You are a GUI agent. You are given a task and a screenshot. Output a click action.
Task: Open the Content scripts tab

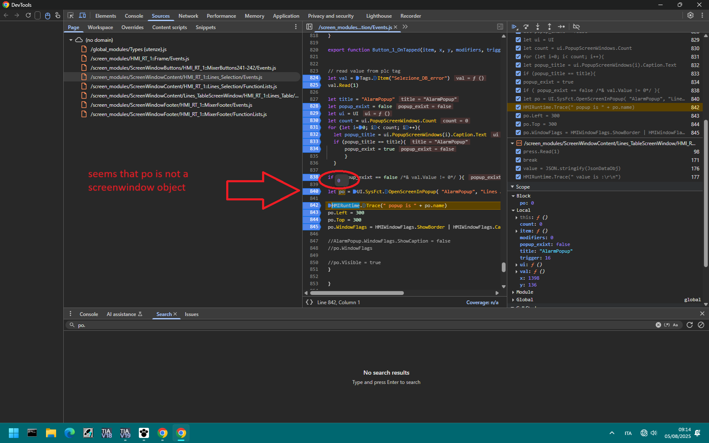[x=169, y=27]
